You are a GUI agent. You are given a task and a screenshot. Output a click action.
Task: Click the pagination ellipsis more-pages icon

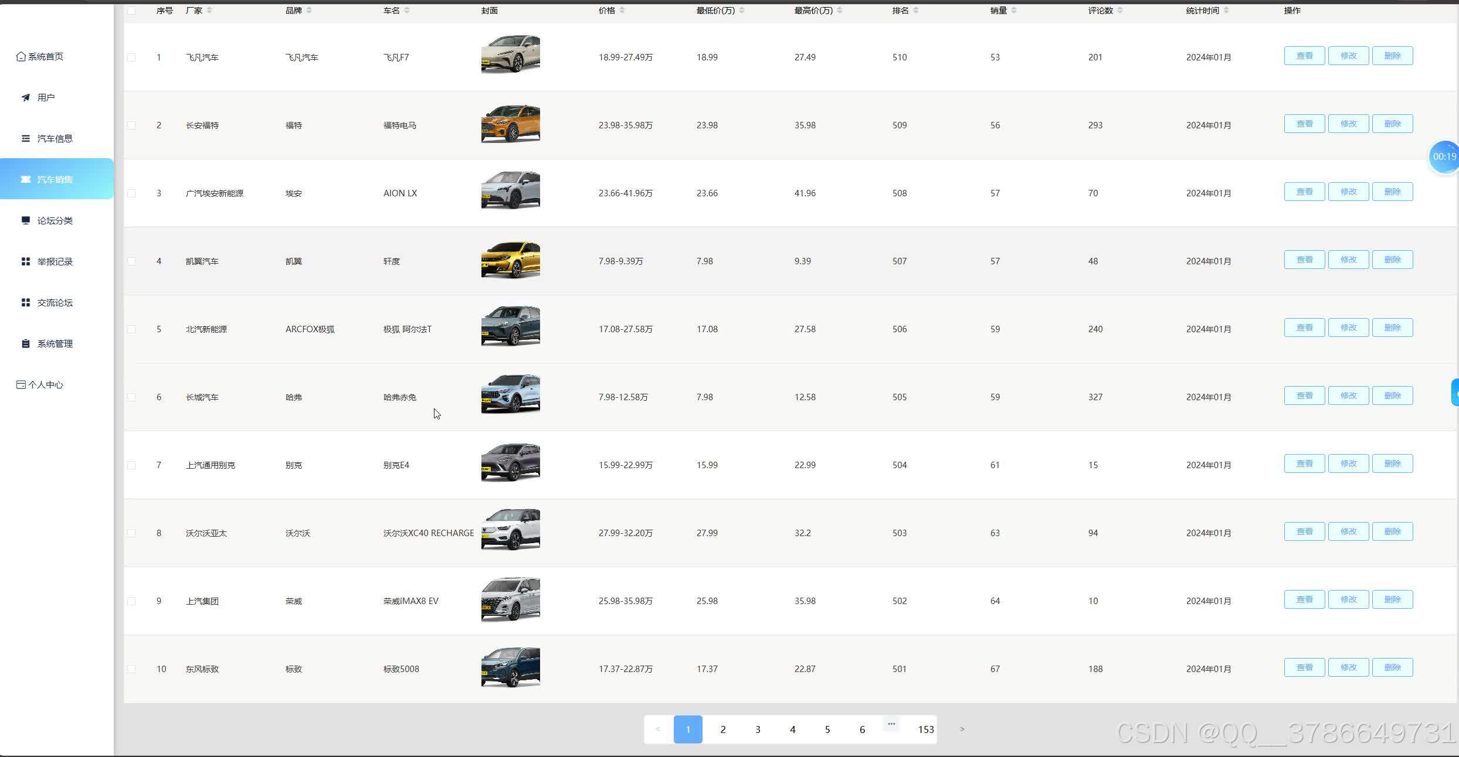click(x=891, y=724)
